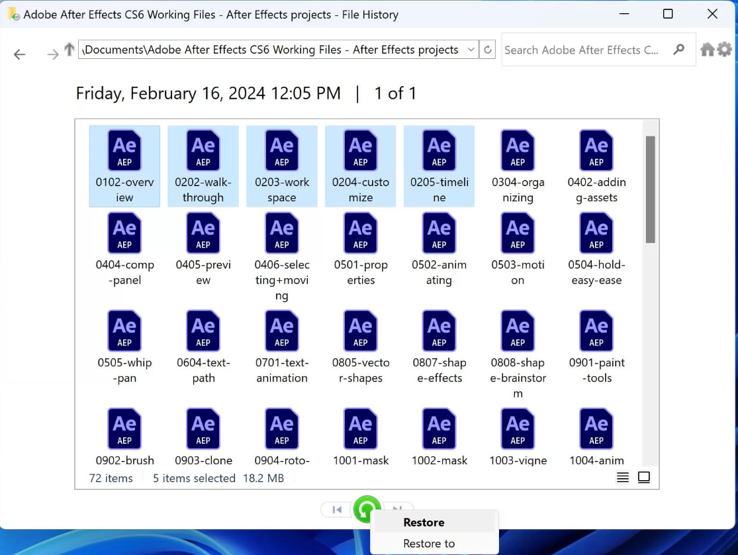Expand the address bar history dropdown
Viewport: 738px width, 555px height.
(x=471, y=50)
